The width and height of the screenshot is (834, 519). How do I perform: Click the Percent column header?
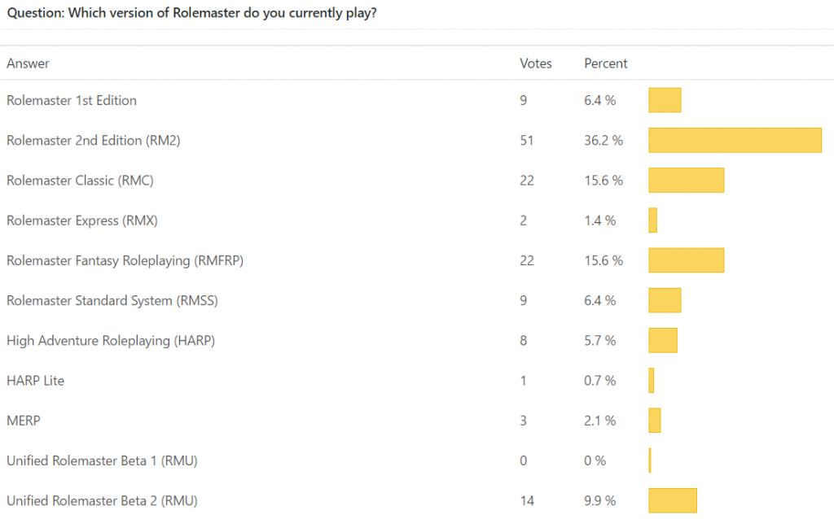pos(606,63)
